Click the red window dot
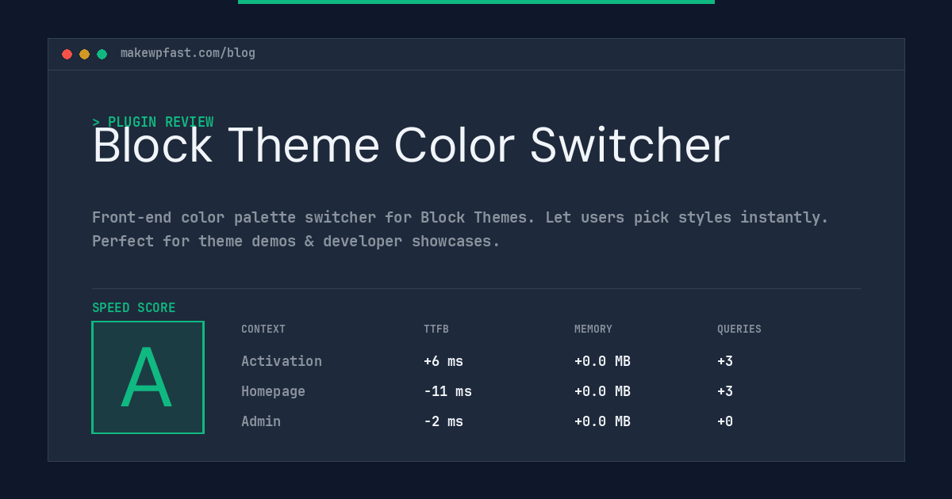The width and height of the screenshot is (952, 499). (x=67, y=55)
